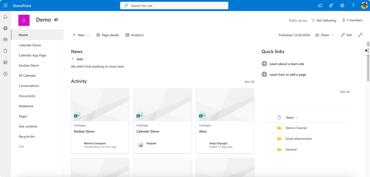
Task: Open the Settings gear icon
Action: pyautogui.click(x=342, y=5)
